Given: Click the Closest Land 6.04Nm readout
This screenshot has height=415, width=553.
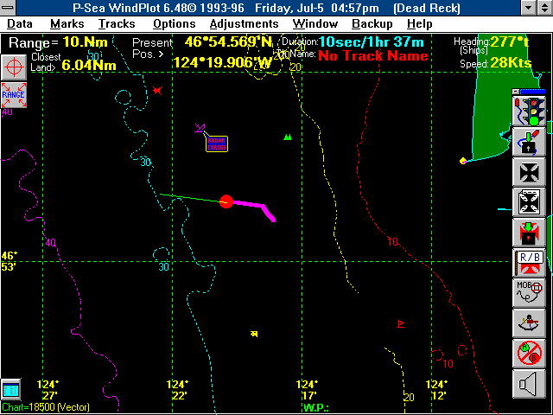Looking at the screenshot, I should 73,62.
